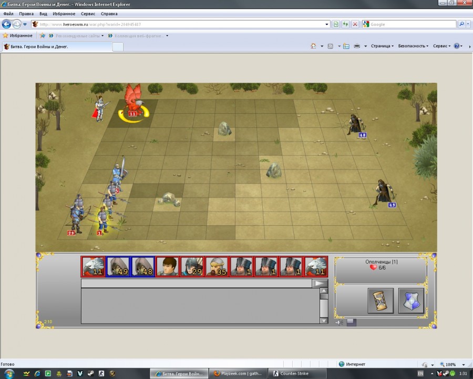473x379 pixels.
Task: Click the Интернет security zone status
Action: 352,364
